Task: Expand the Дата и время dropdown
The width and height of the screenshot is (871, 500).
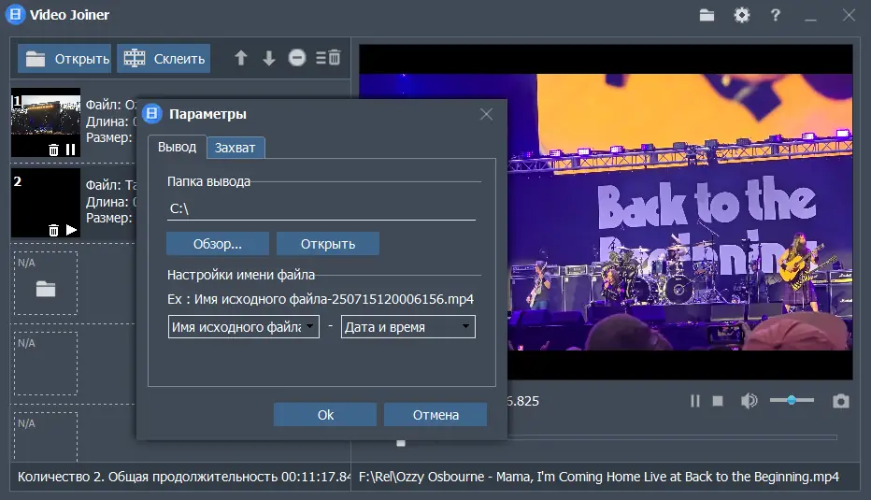Action: click(408, 327)
